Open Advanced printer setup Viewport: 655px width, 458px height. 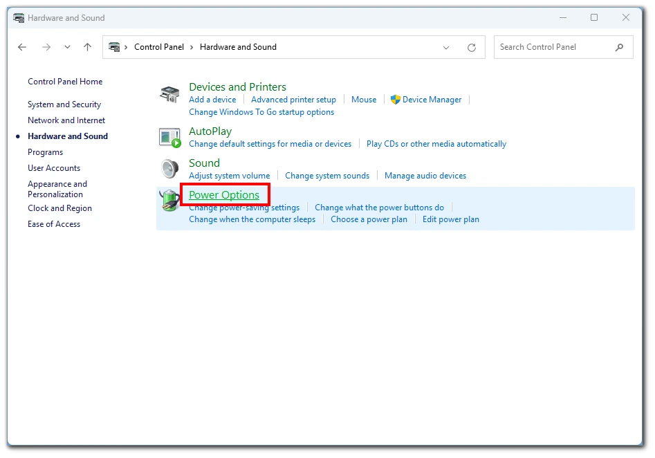coord(293,100)
